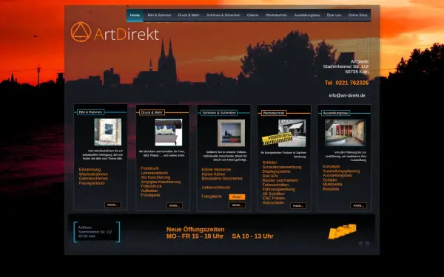
Task: Open Ausstellungsbau in the top navigation
Action: pos(307,16)
